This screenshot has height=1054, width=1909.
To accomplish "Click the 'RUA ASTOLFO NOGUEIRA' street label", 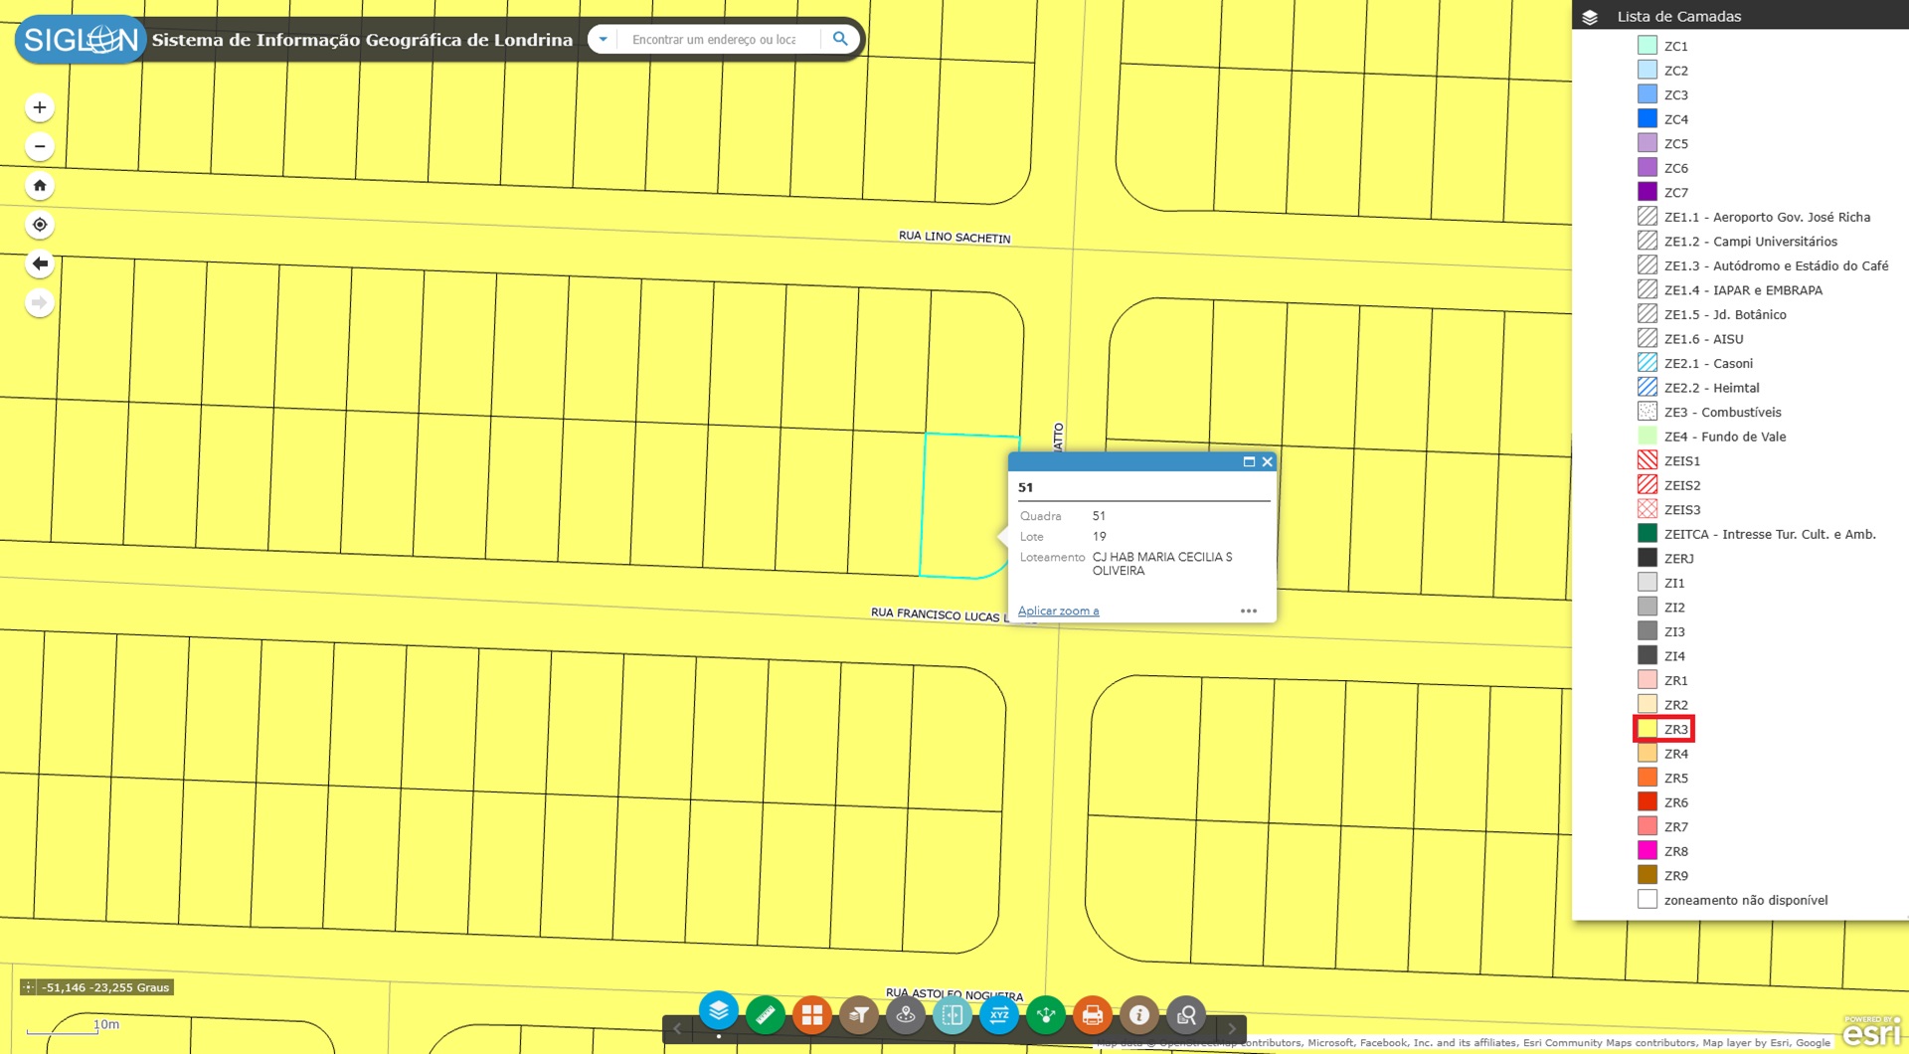I will click(x=954, y=993).
